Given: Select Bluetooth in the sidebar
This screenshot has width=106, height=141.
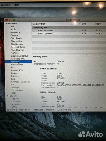Looking at the screenshot, I should coord(15,32).
